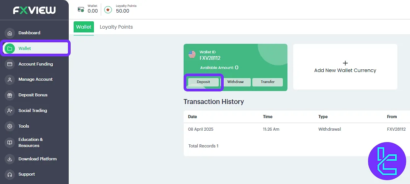410x184 pixels.
Task: Click the Account Funding card icon
Action: 10,64
